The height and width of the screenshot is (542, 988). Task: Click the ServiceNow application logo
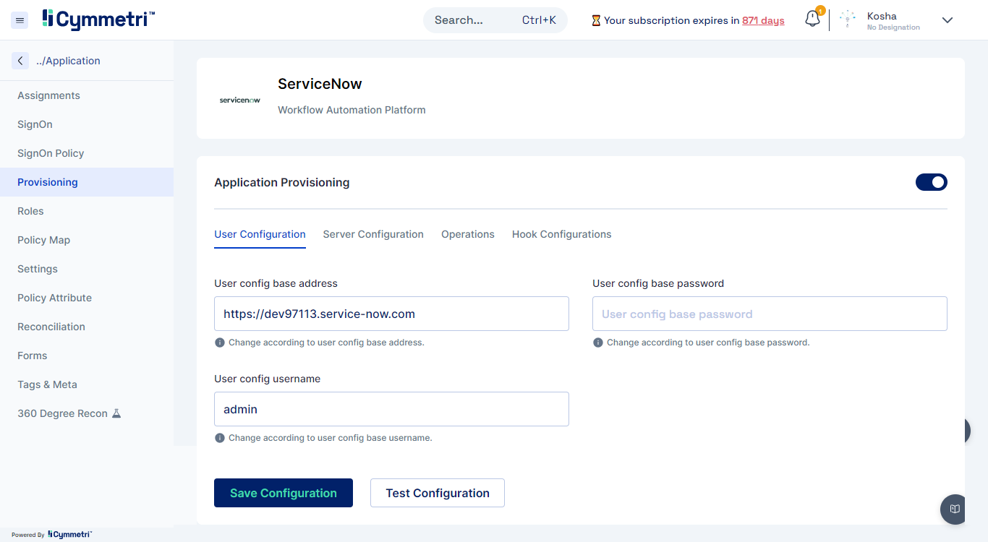click(x=239, y=100)
